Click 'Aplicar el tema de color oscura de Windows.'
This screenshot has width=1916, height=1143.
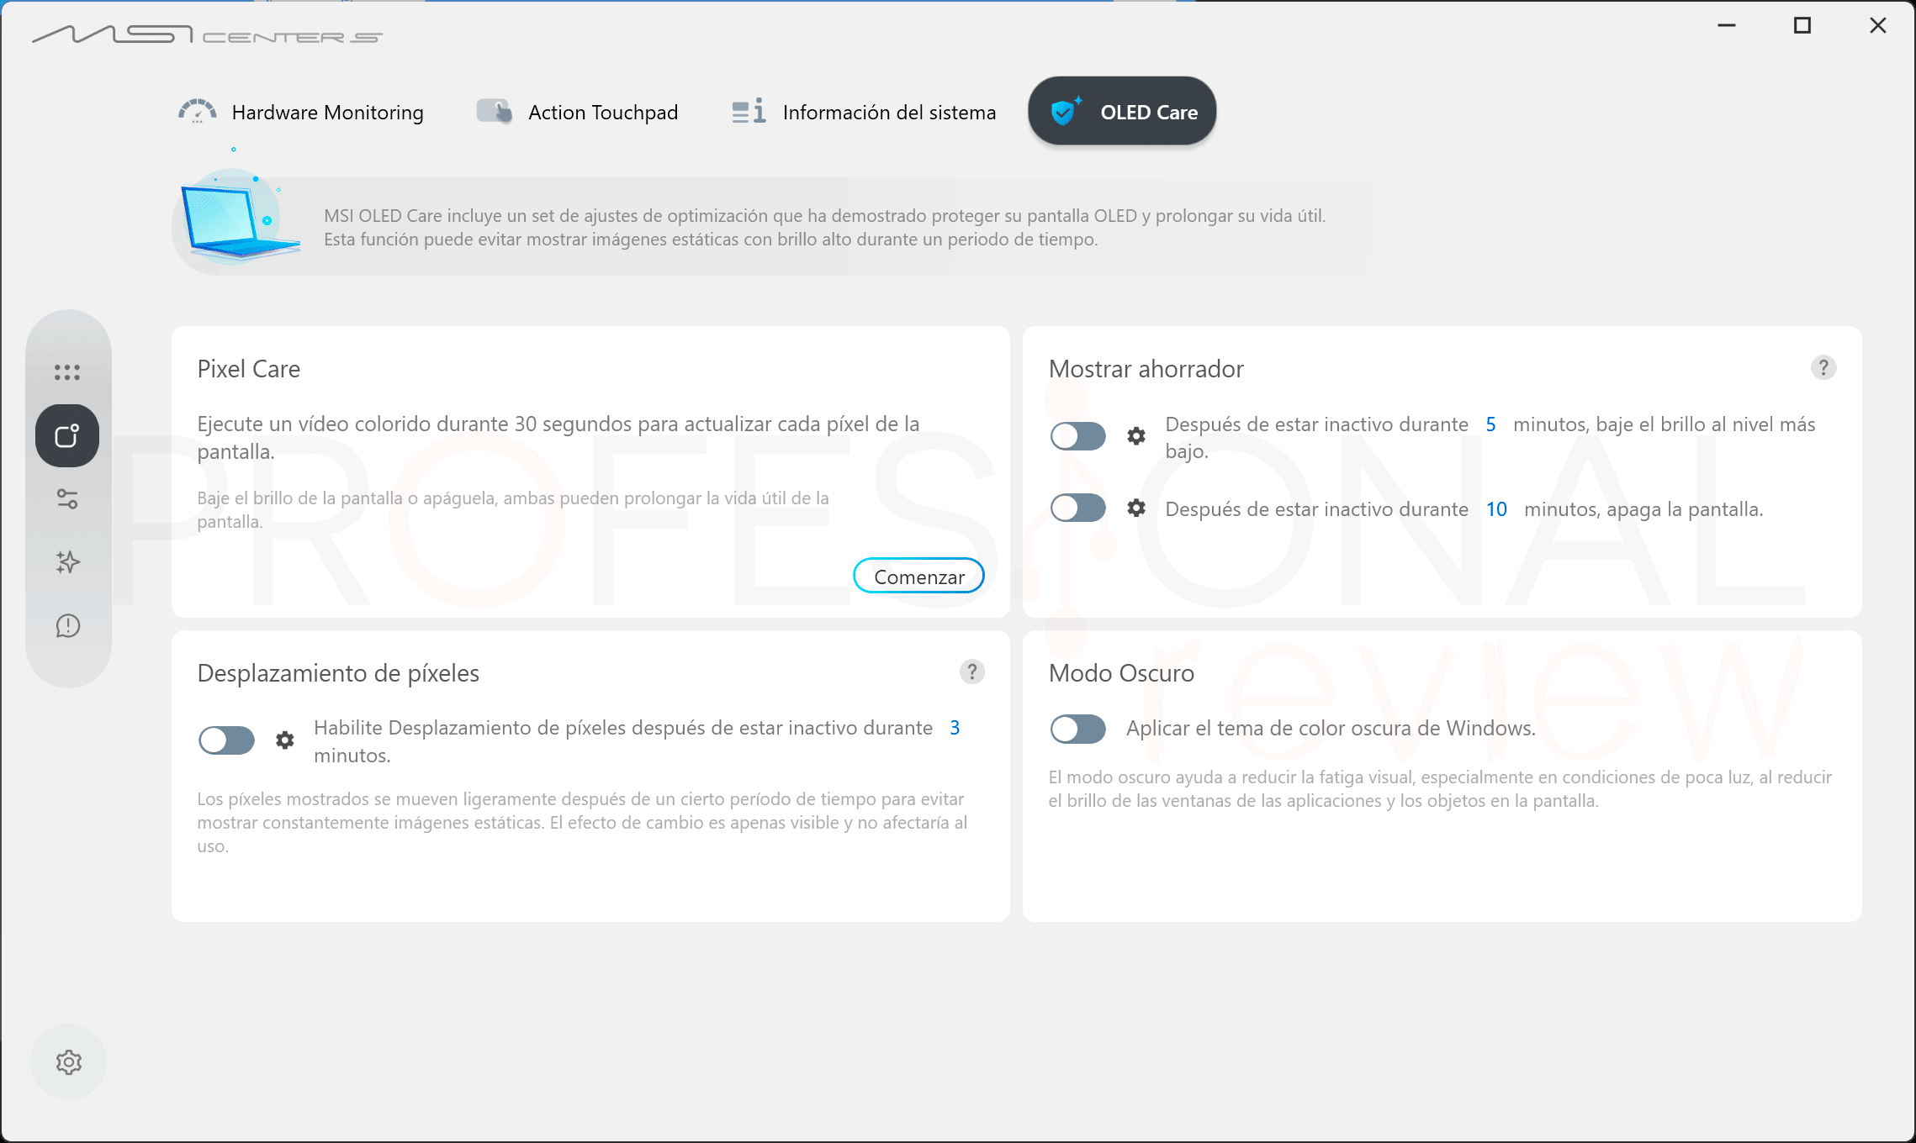pos(1331,728)
